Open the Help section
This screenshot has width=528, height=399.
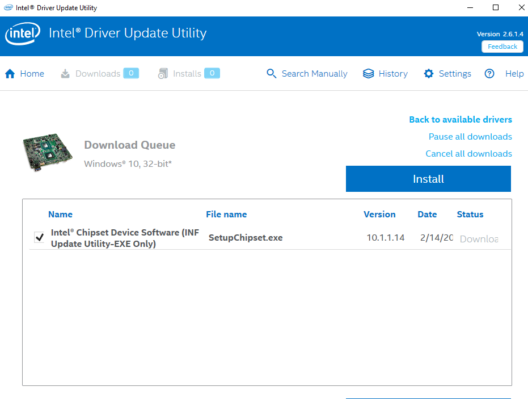tap(504, 73)
